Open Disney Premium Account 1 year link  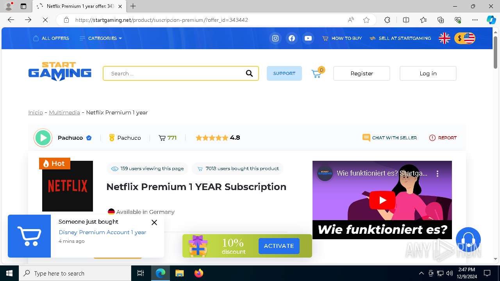(x=102, y=232)
